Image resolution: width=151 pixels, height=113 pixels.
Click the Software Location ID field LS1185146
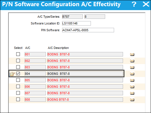[x=76, y=23]
